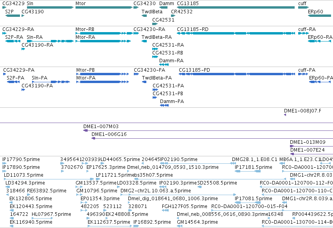Click the LD34294.3prime label

tap(25, 183)
